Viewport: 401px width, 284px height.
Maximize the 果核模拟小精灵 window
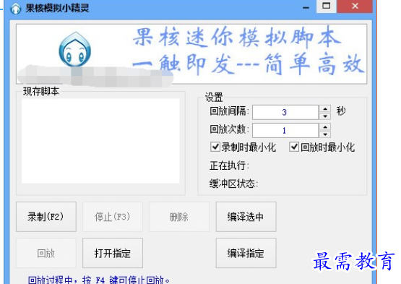pyautogui.click(x=326, y=6)
